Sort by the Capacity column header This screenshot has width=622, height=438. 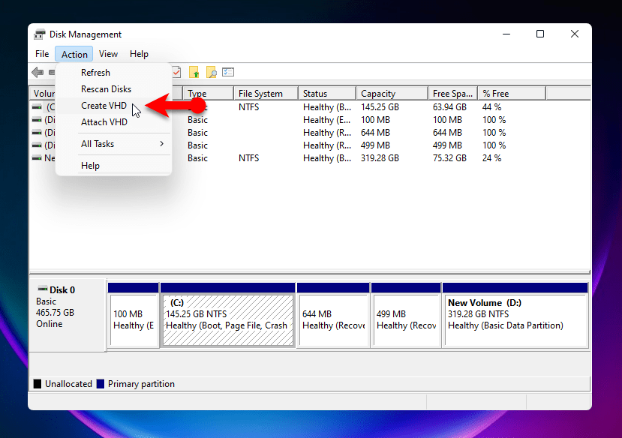click(379, 92)
